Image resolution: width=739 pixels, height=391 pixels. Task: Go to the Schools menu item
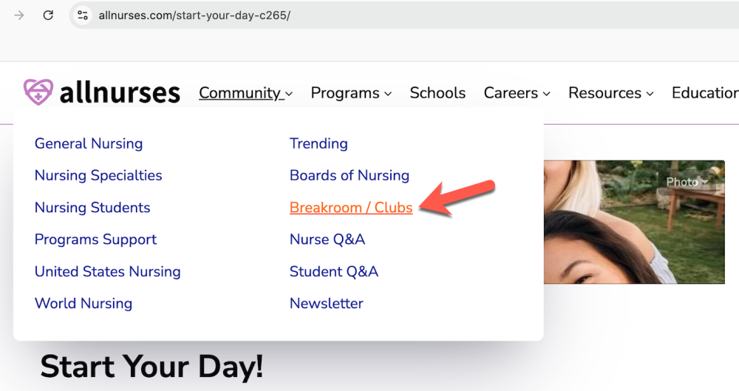tap(437, 93)
